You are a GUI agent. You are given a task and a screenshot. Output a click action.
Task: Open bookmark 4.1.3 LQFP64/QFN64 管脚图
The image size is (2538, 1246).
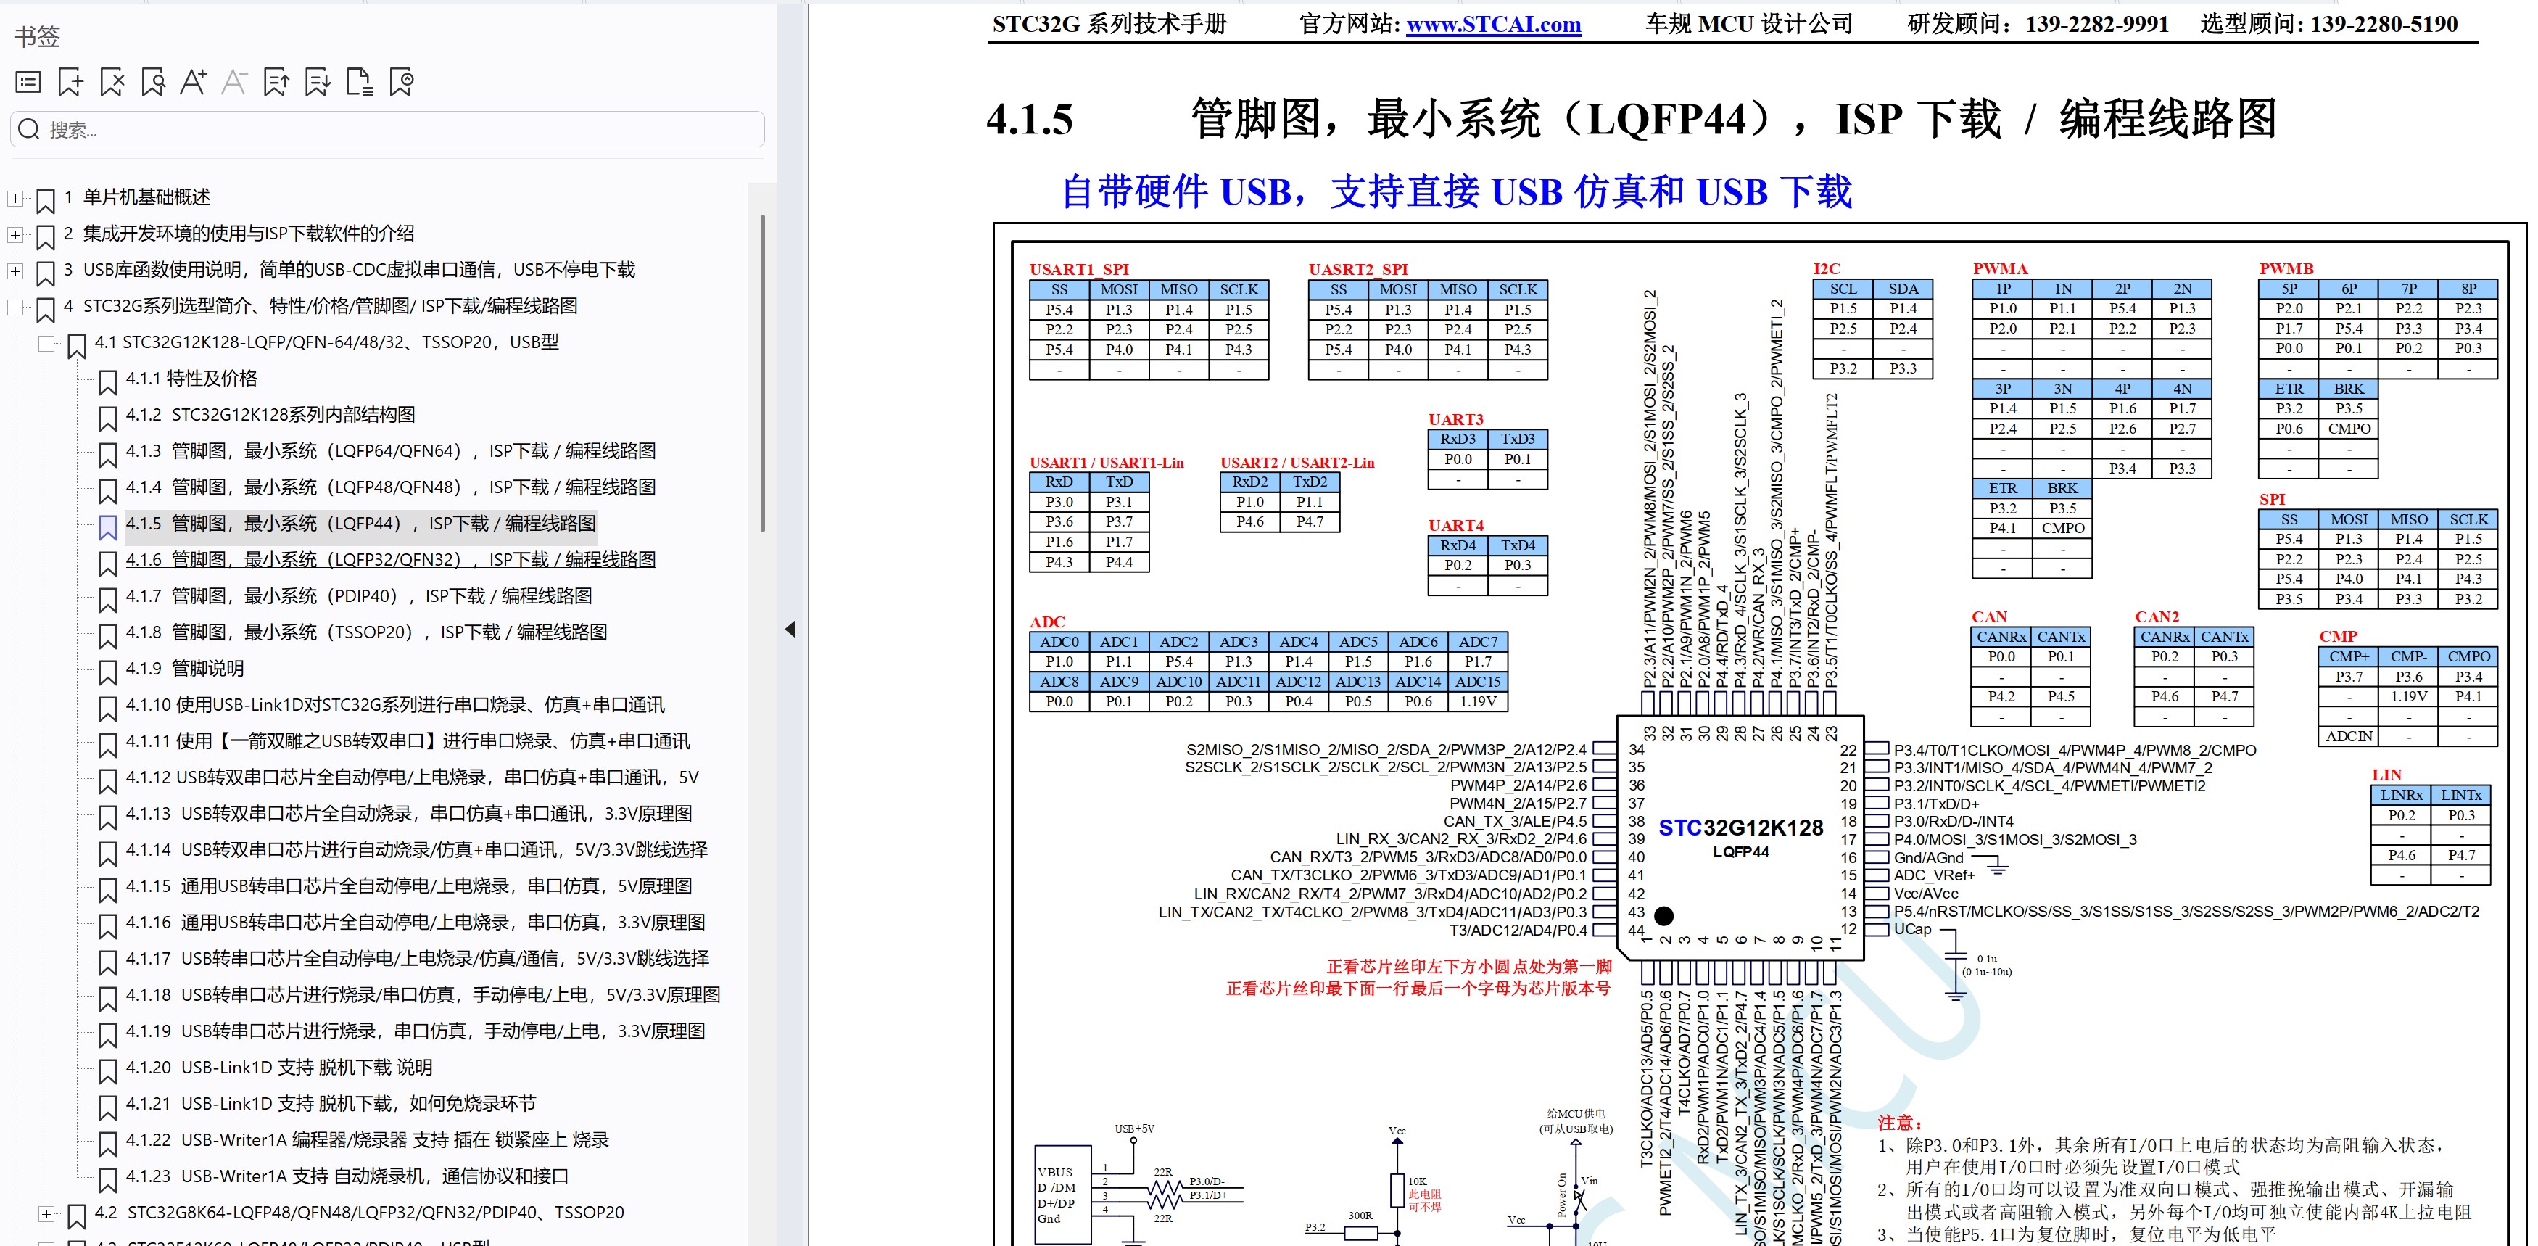pos(390,452)
